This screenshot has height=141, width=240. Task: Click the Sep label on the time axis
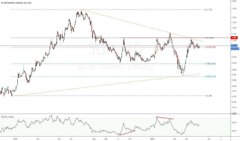(106, 139)
